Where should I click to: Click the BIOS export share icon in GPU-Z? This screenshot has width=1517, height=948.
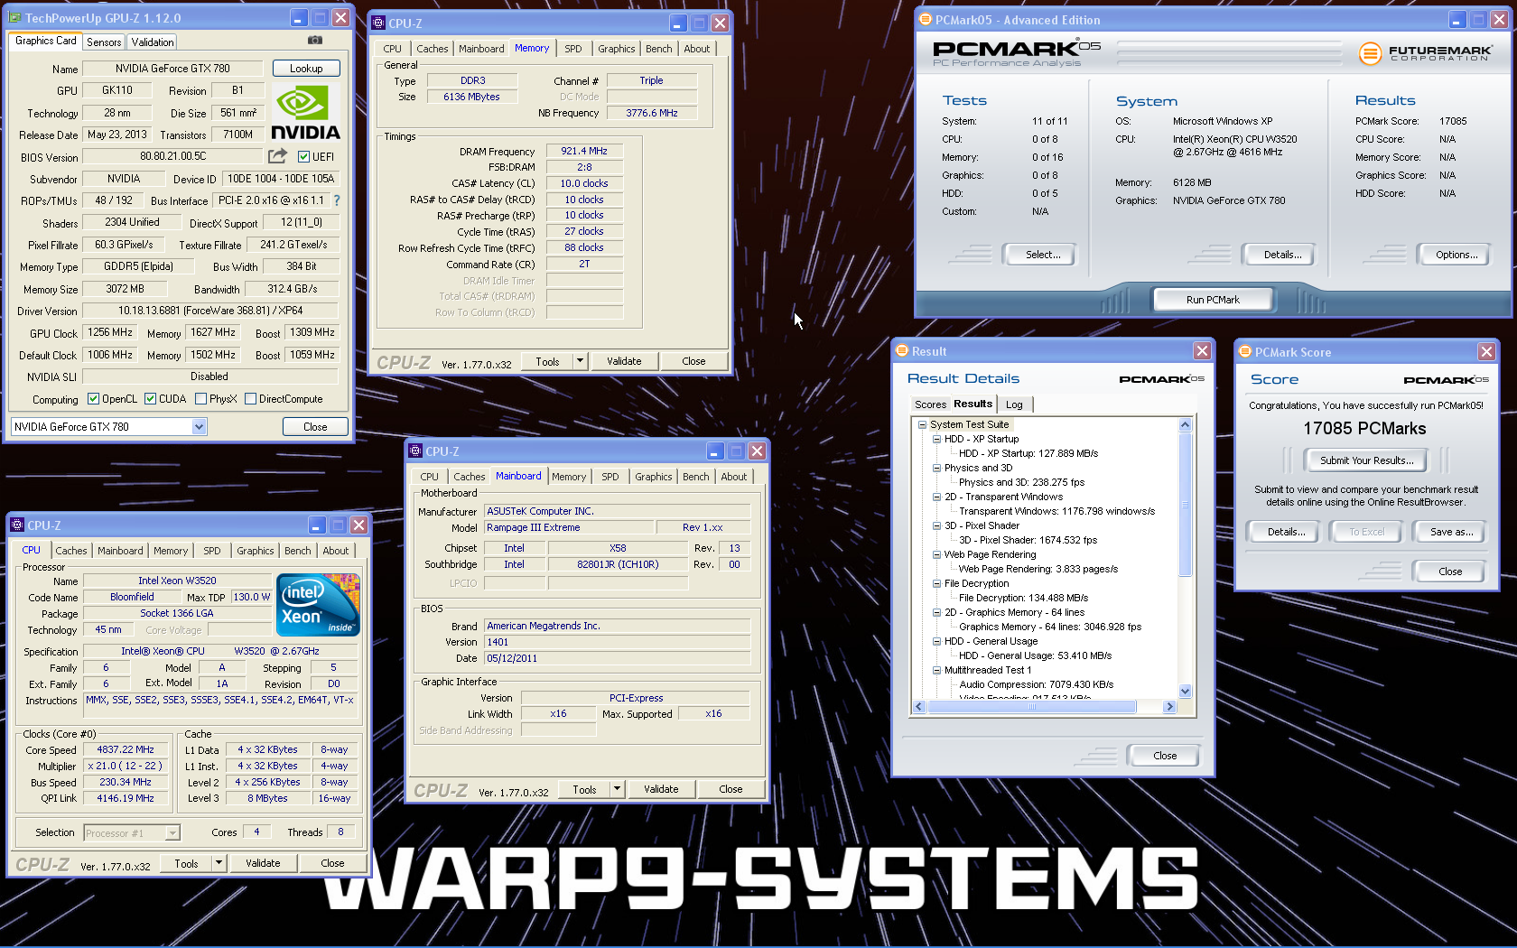pyautogui.click(x=278, y=156)
